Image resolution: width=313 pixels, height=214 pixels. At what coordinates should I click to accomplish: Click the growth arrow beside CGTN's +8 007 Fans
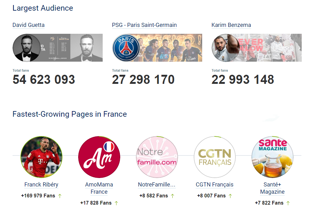[231, 196]
